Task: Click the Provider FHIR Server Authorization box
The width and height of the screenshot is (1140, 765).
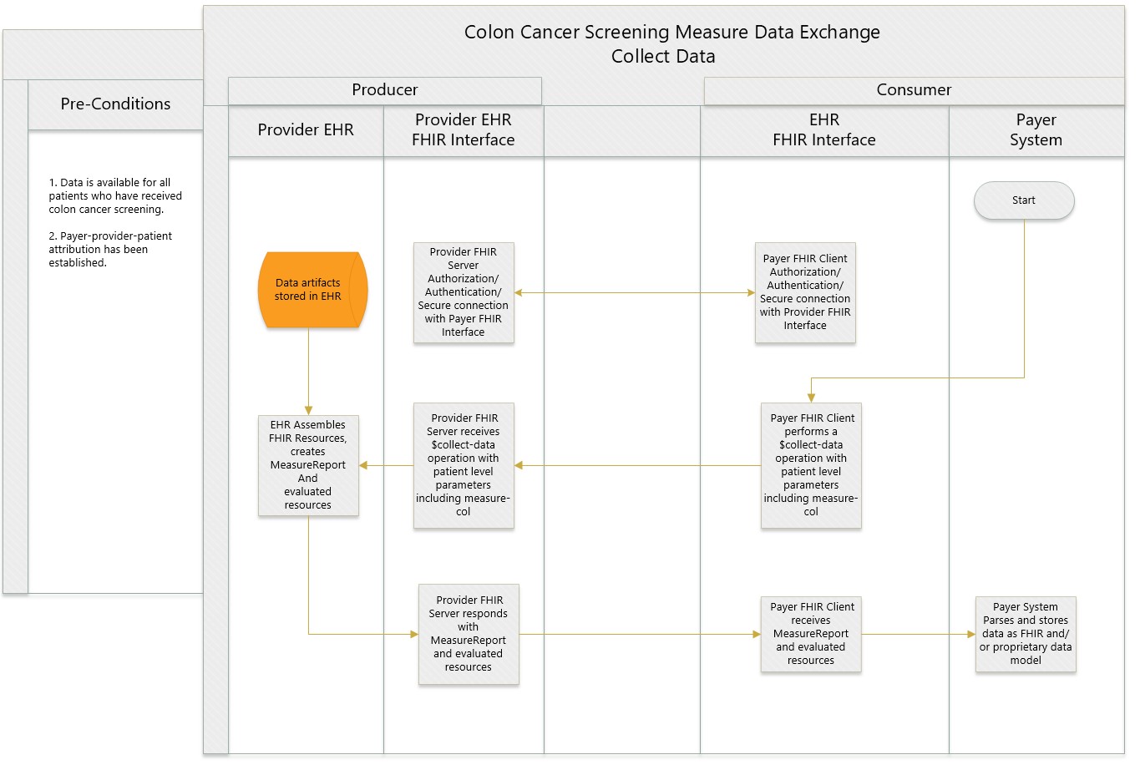Action: [464, 292]
